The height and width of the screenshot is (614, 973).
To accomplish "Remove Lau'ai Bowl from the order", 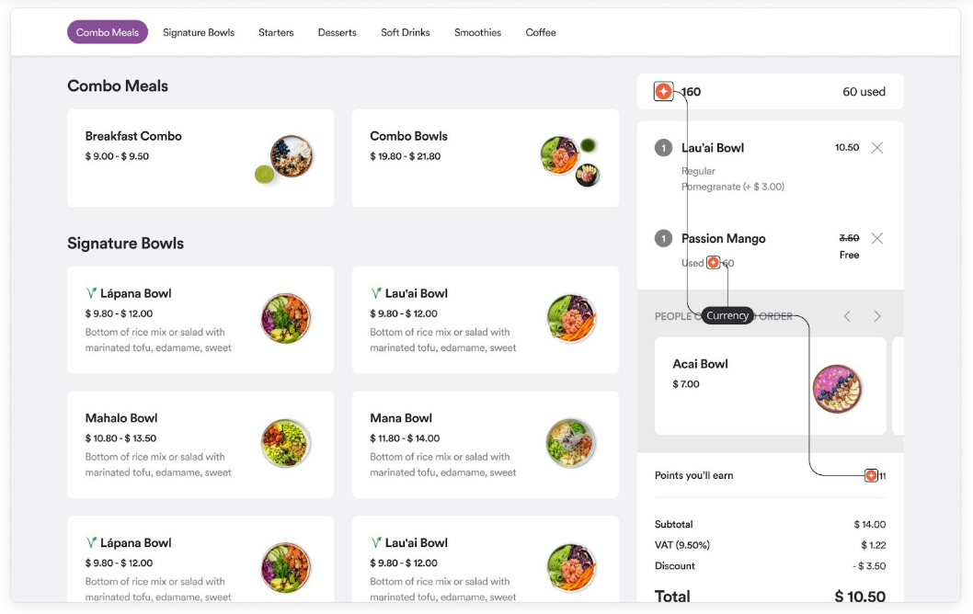I will [876, 148].
